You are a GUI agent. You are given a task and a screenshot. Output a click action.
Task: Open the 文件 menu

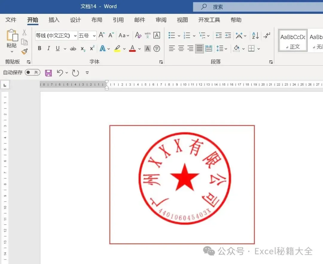coord(11,20)
